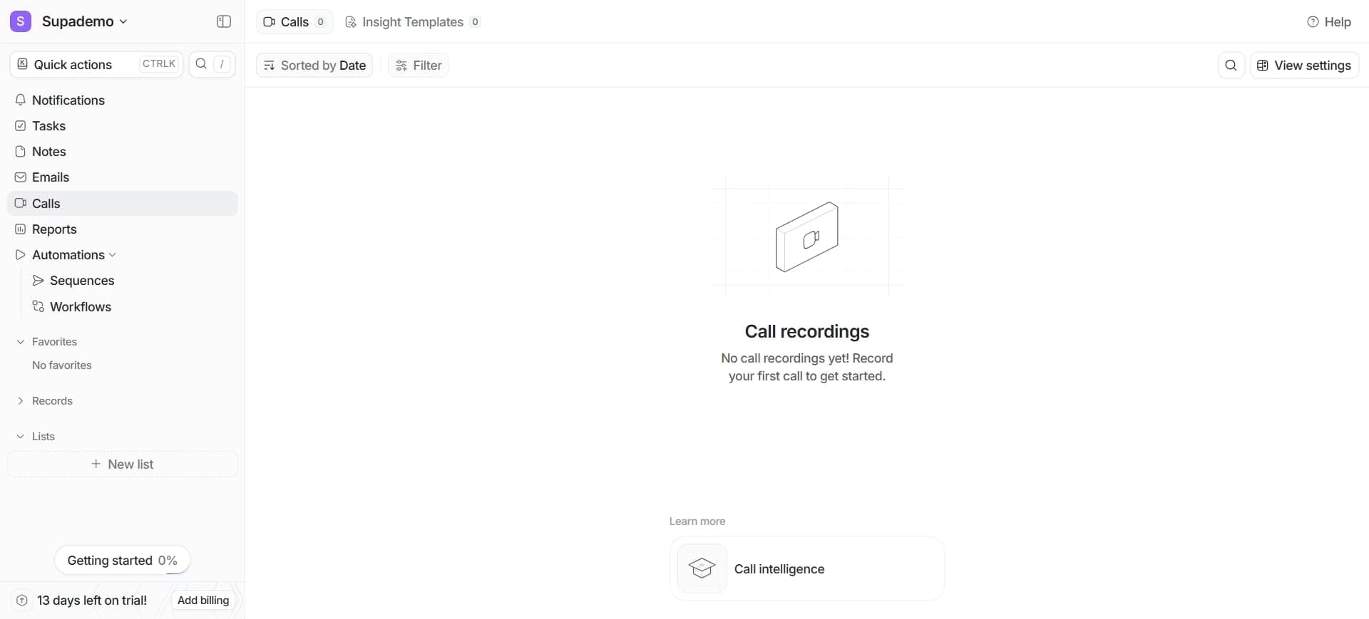Collapse the sidebar using the panel icon
The width and height of the screenshot is (1369, 619).
223,21
